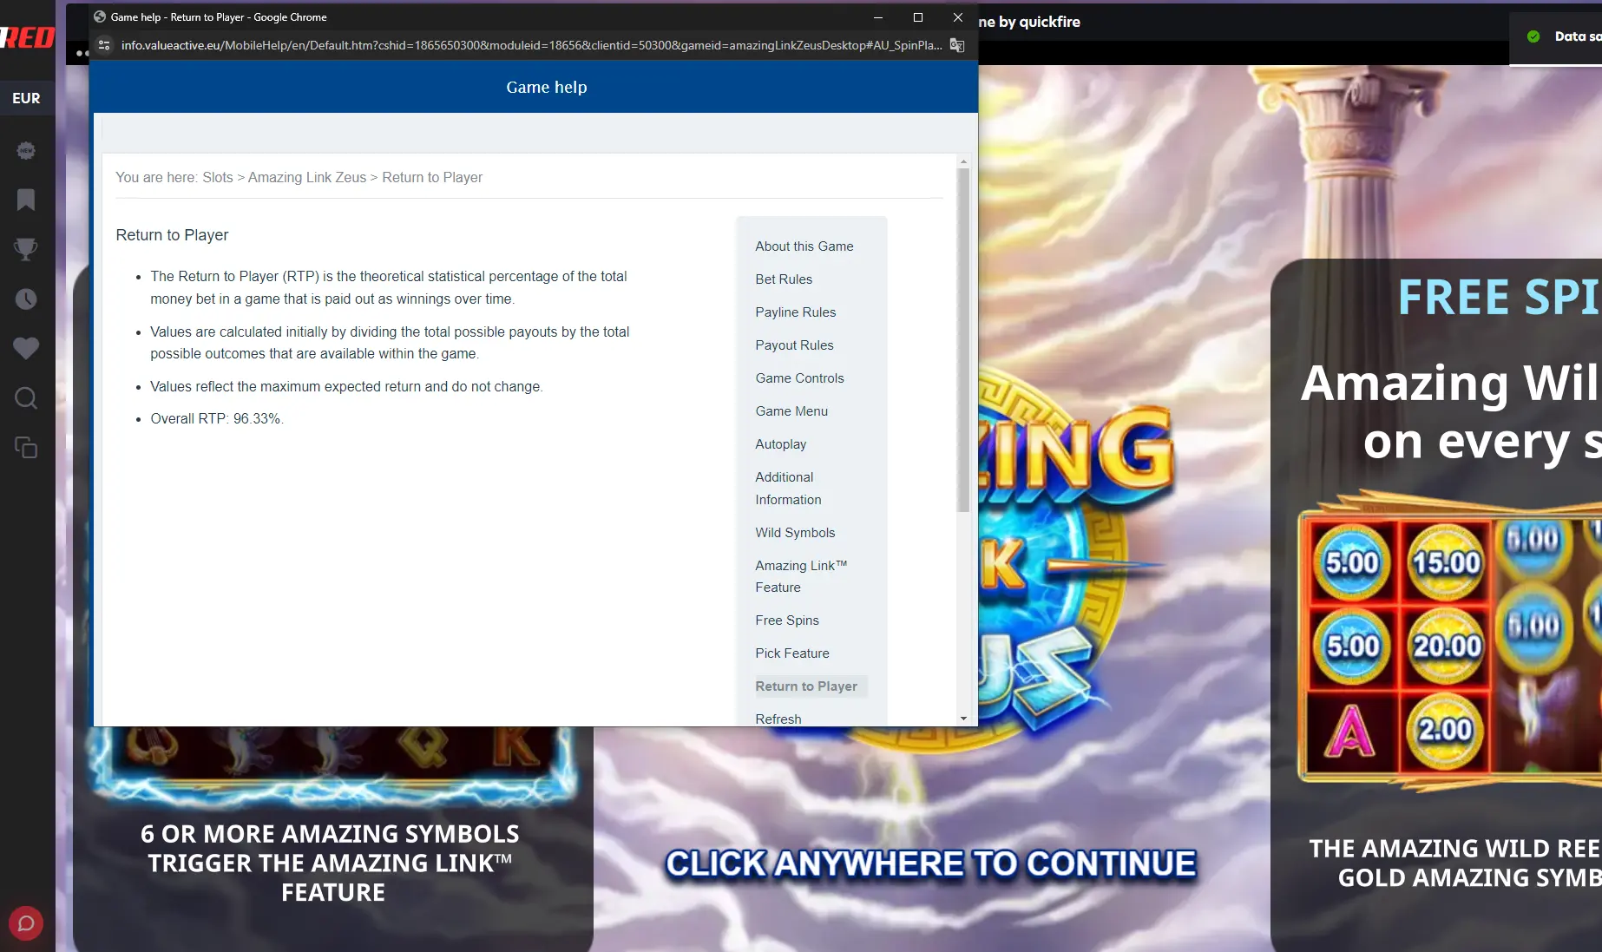1602x952 pixels.
Task: Open the Bet Rules help topic
Action: (x=784, y=279)
